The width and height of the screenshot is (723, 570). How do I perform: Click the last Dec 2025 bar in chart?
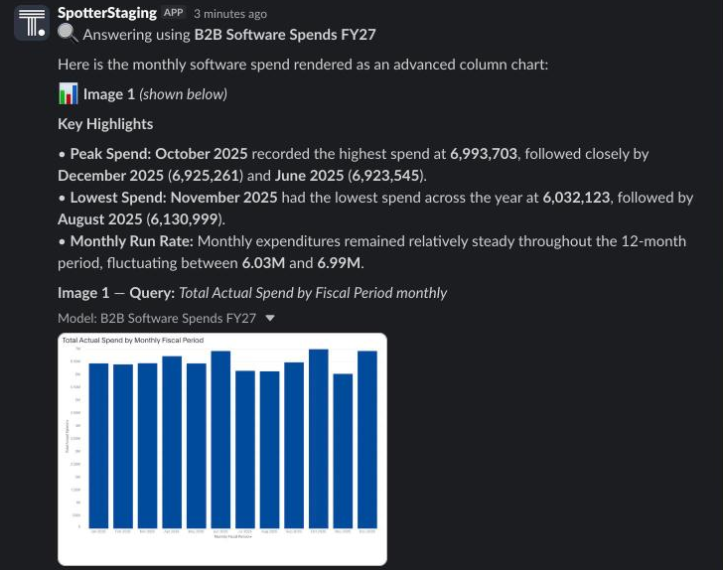coord(367,440)
